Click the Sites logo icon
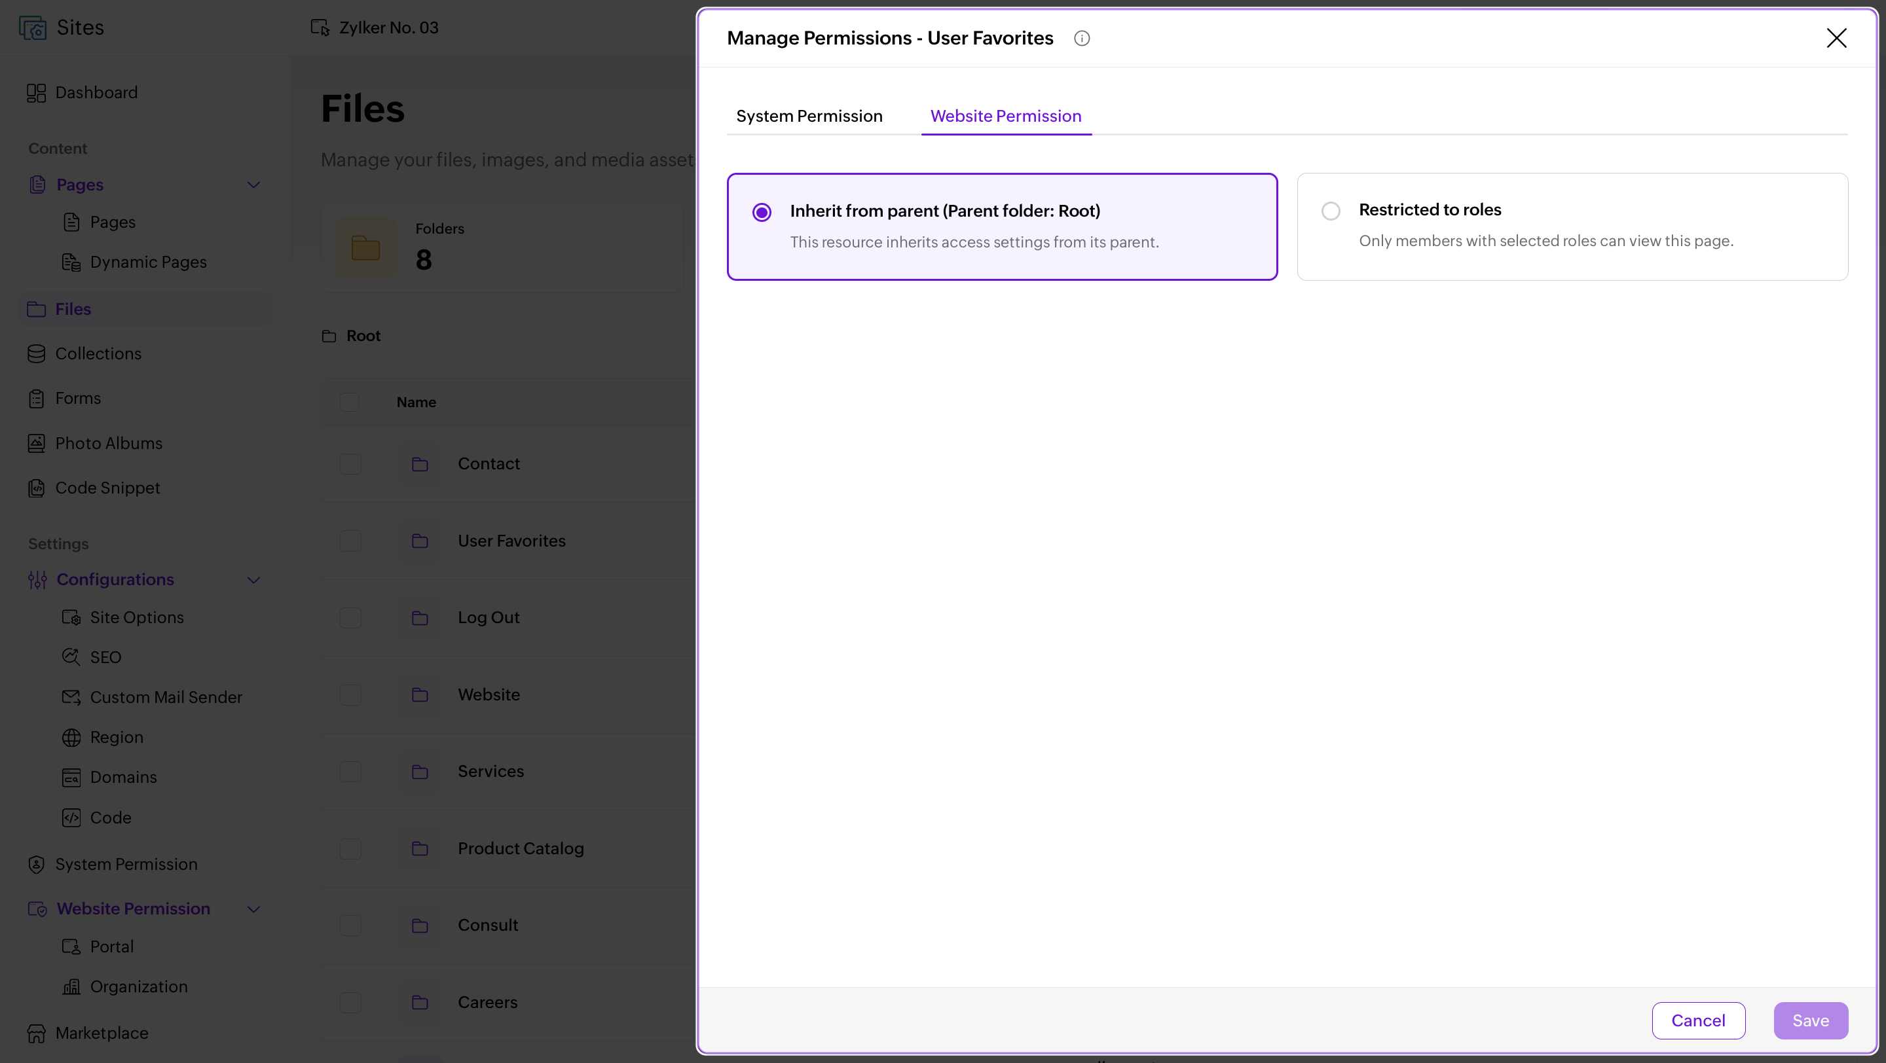 (x=33, y=27)
